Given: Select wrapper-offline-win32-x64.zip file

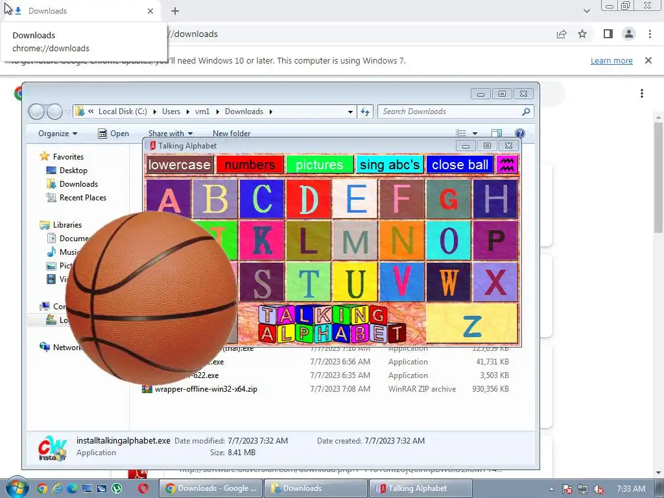Looking at the screenshot, I should pyautogui.click(x=206, y=389).
